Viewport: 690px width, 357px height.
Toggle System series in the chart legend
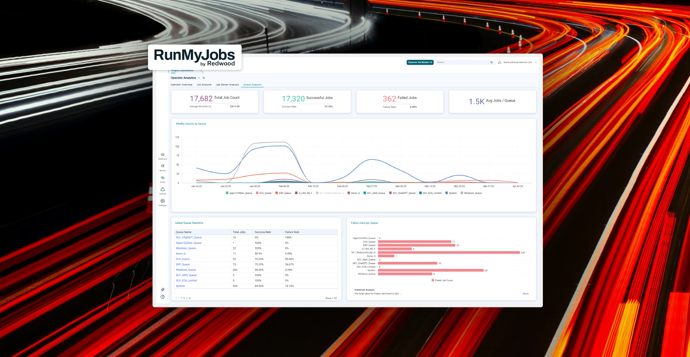coord(451,193)
